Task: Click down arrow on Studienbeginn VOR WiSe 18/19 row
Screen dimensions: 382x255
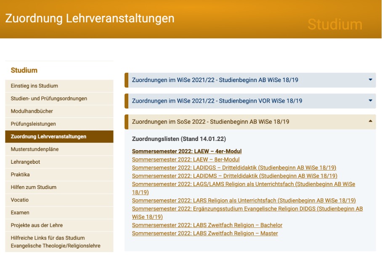Action: [370, 101]
